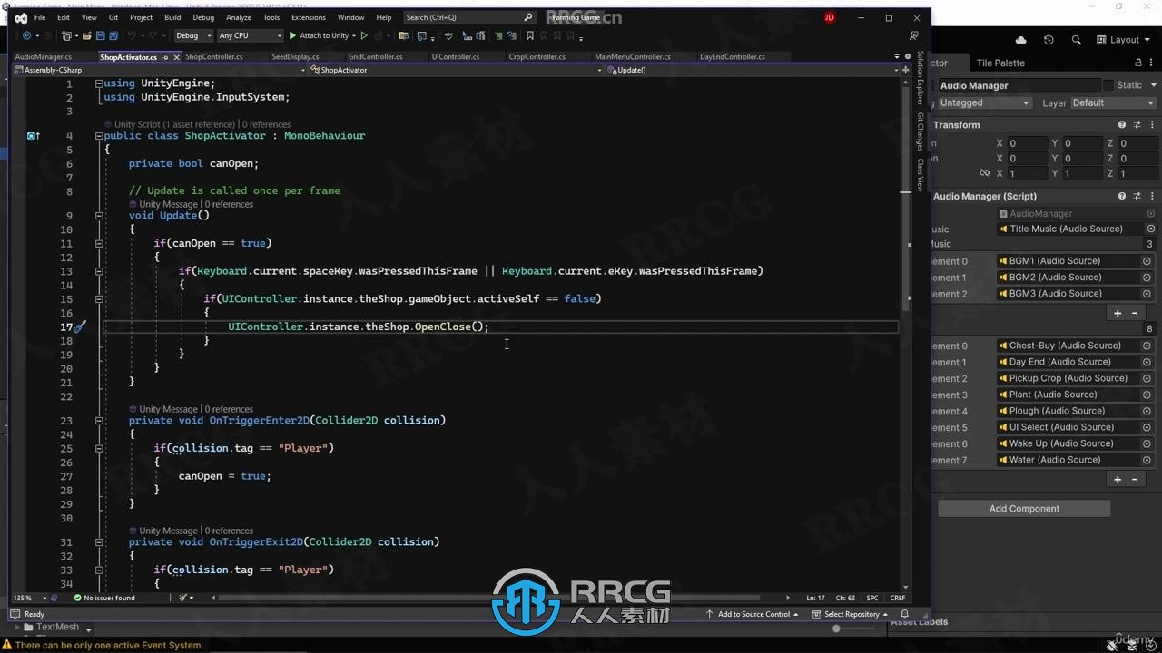Switch to the AudioManager.cs tab
The width and height of the screenshot is (1162, 653).
(43, 57)
